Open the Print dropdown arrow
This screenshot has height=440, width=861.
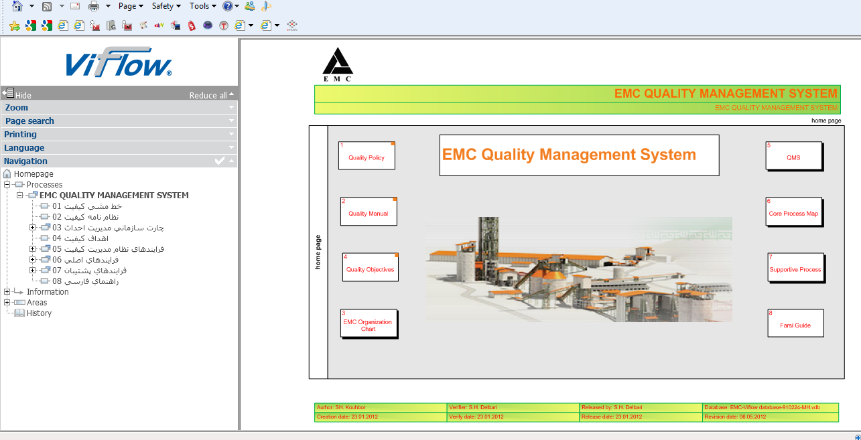[x=107, y=6]
